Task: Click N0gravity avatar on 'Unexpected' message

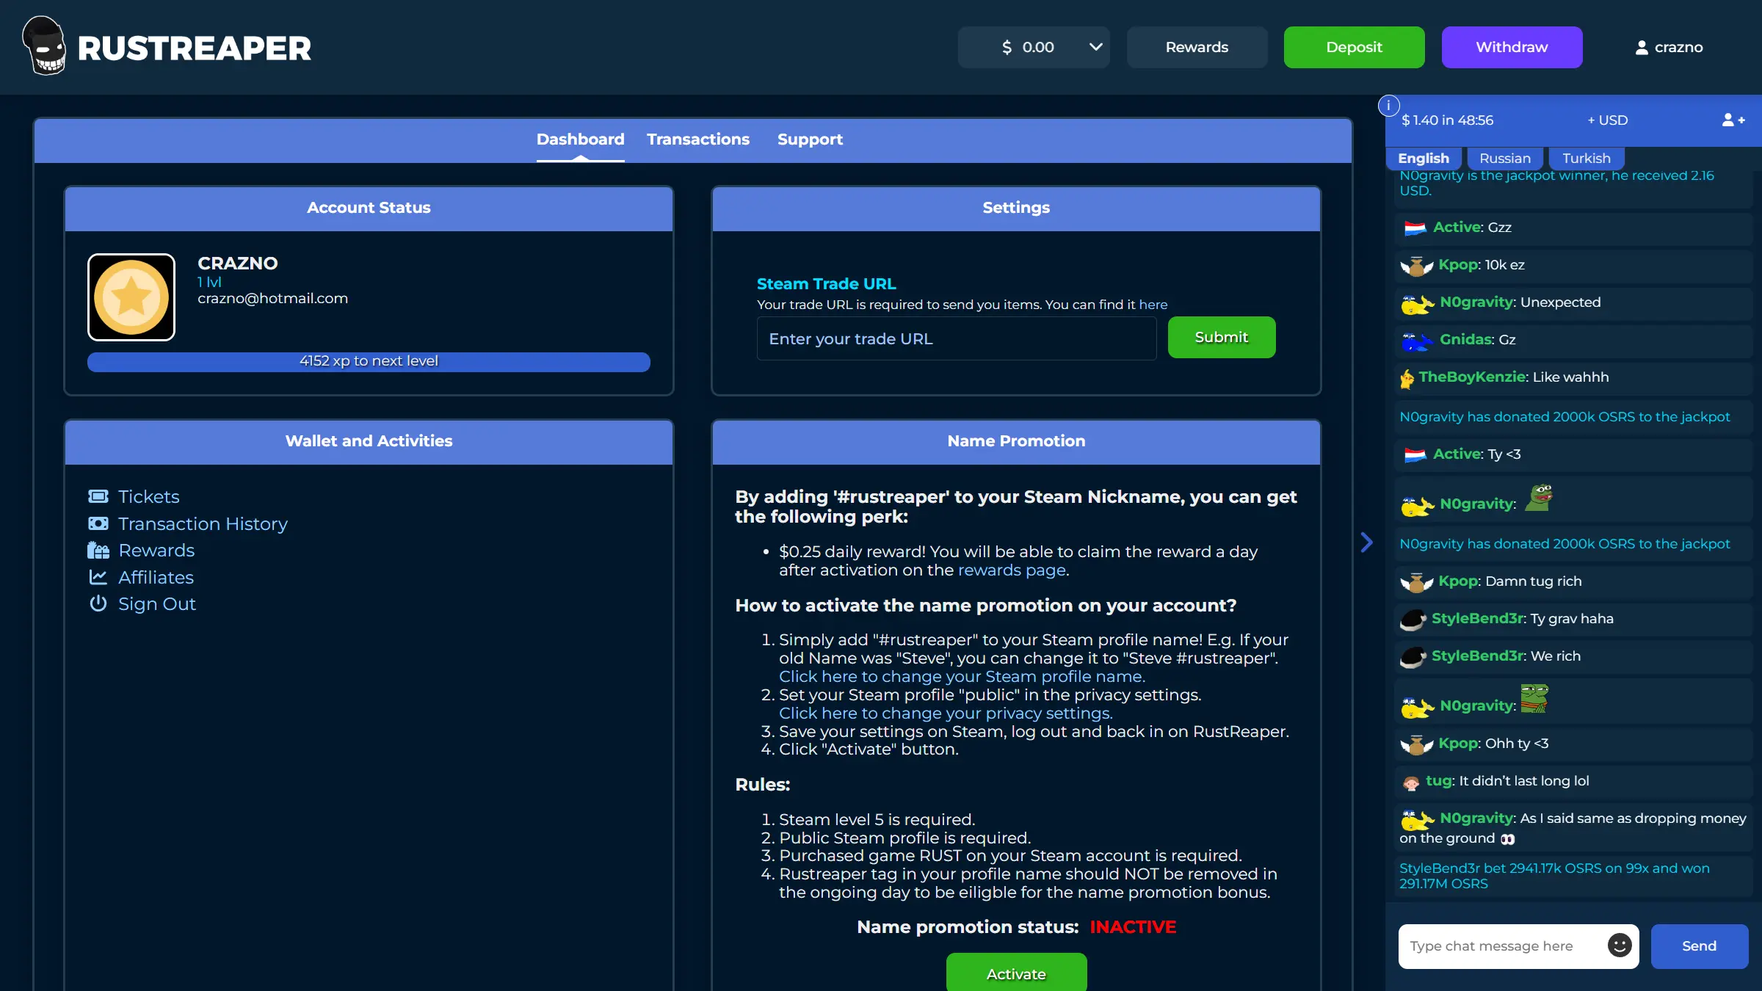Action: coord(1417,303)
